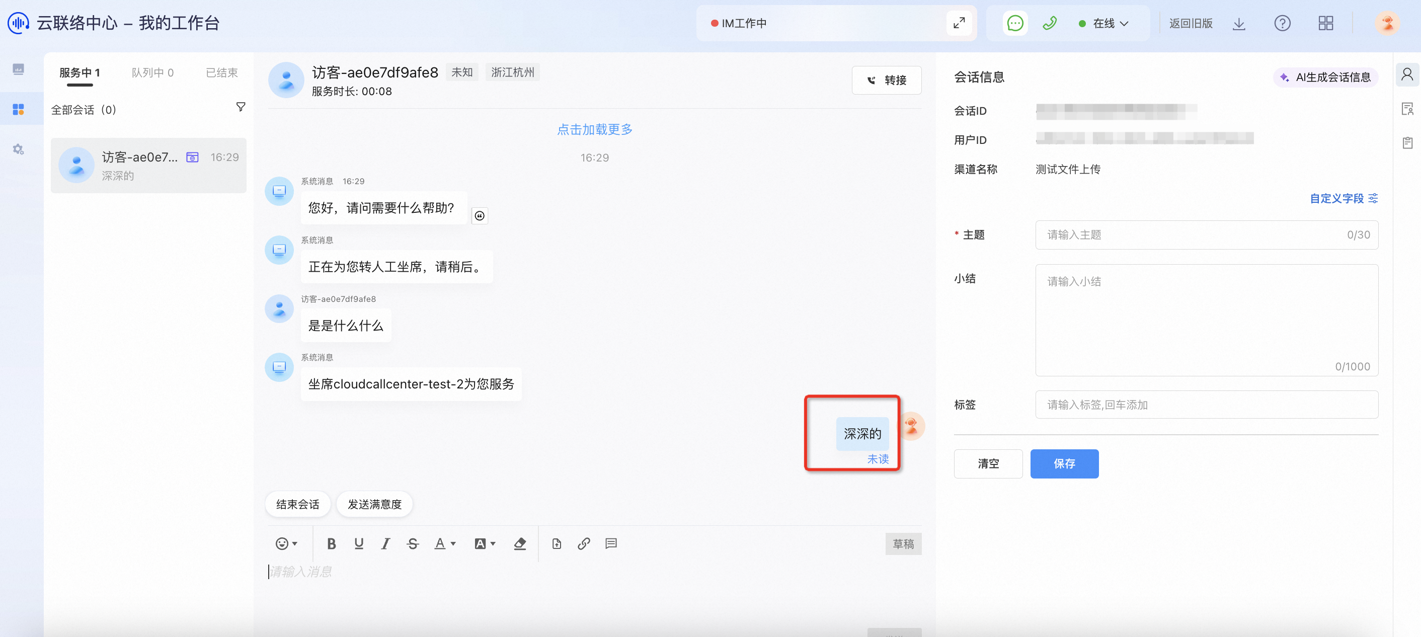This screenshot has width=1421, height=637.
Task: Click the 小结 summary text area
Action: [x=1207, y=321]
